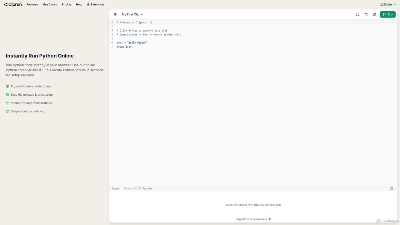Go to the Pricing page
This screenshot has width=400, height=225.
tap(66, 5)
